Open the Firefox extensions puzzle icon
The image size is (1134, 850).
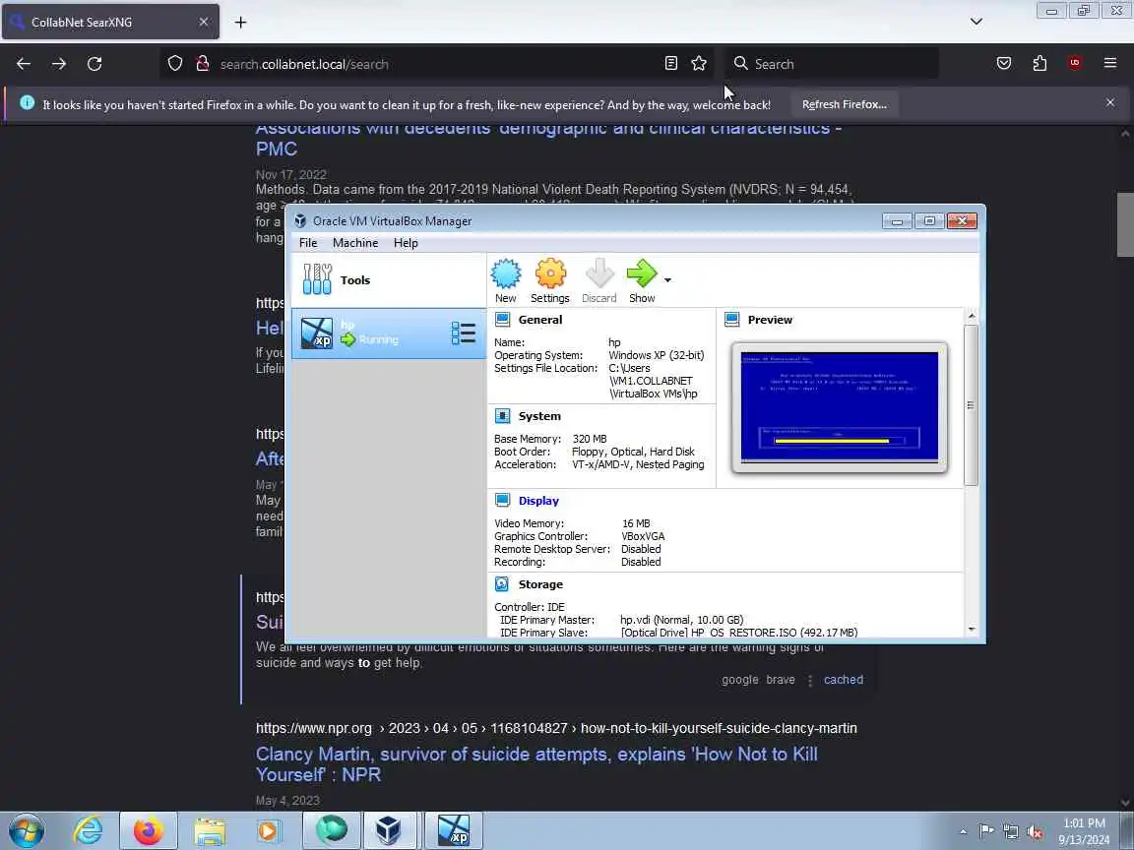pos(1039,64)
